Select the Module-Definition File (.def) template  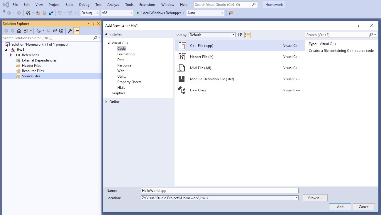(240, 79)
